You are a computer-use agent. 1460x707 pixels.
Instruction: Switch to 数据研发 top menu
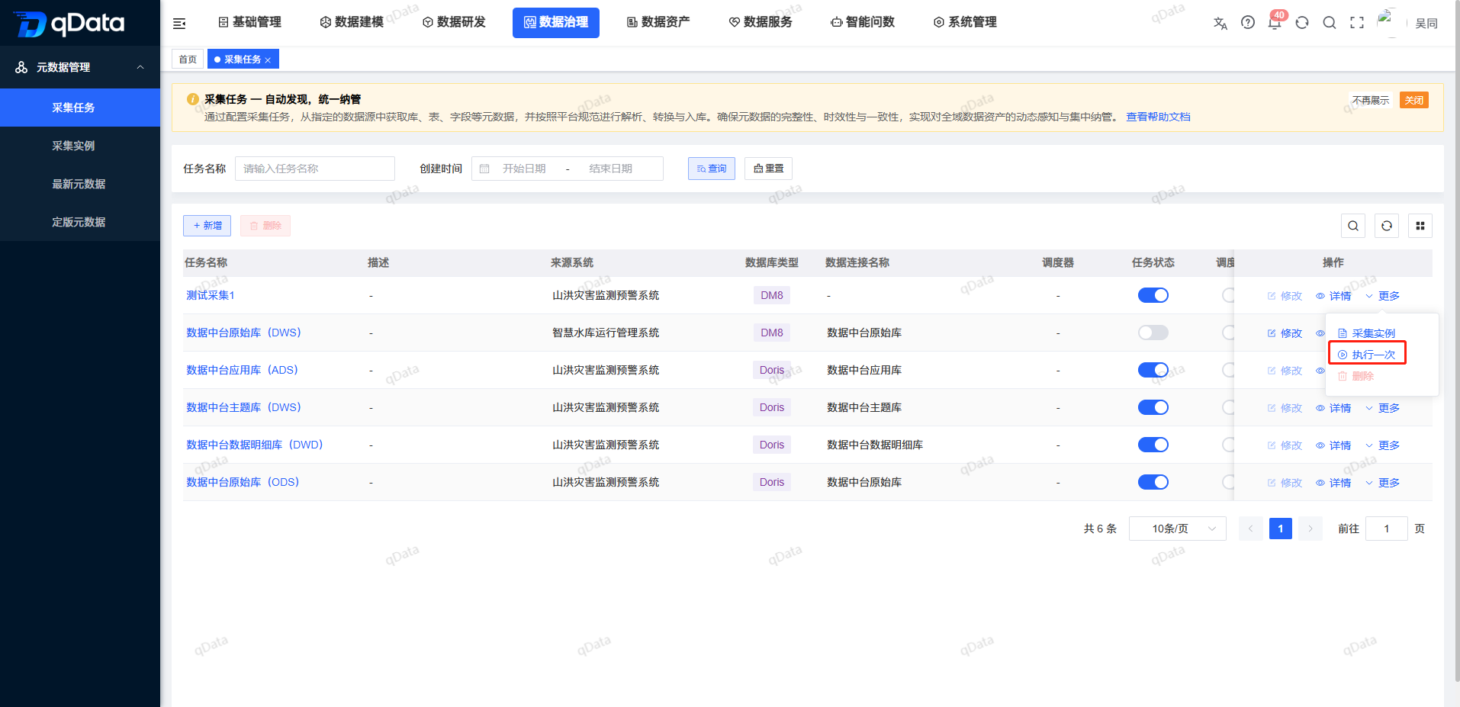pyautogui.click(x=454, y=22)
